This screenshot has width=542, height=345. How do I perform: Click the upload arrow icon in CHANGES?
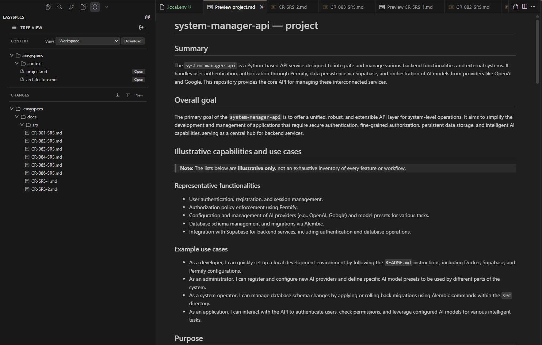point(128,95)
